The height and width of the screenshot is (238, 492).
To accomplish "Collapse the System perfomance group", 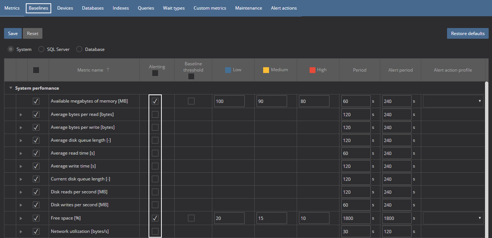I will click(11, 88).
